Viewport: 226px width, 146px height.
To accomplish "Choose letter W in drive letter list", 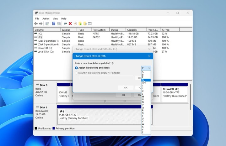I will point(146,124).
